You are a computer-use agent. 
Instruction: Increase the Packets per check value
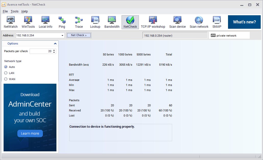tap(54, 50)
